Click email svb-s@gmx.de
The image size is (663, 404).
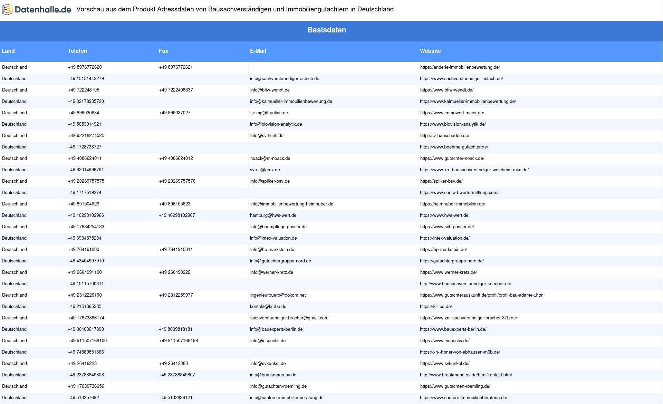[x=265, y=170]
